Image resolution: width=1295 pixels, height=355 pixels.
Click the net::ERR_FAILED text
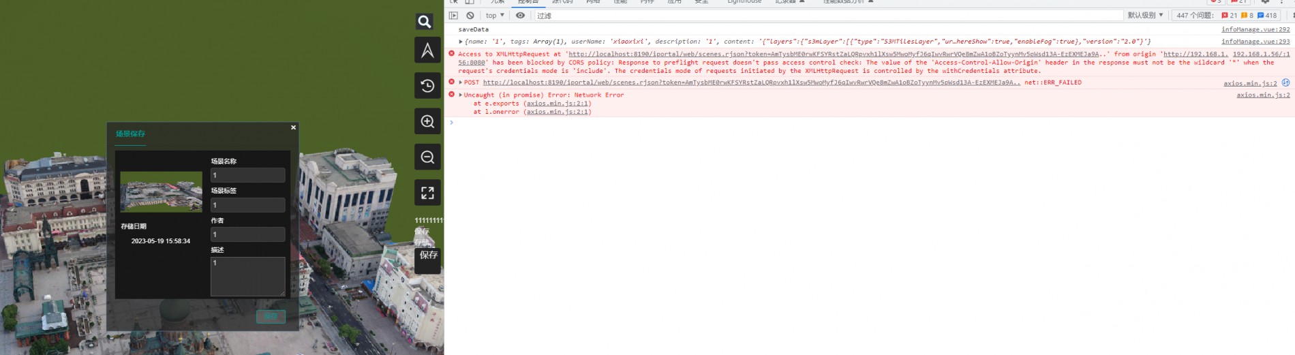pos(1053,82)
